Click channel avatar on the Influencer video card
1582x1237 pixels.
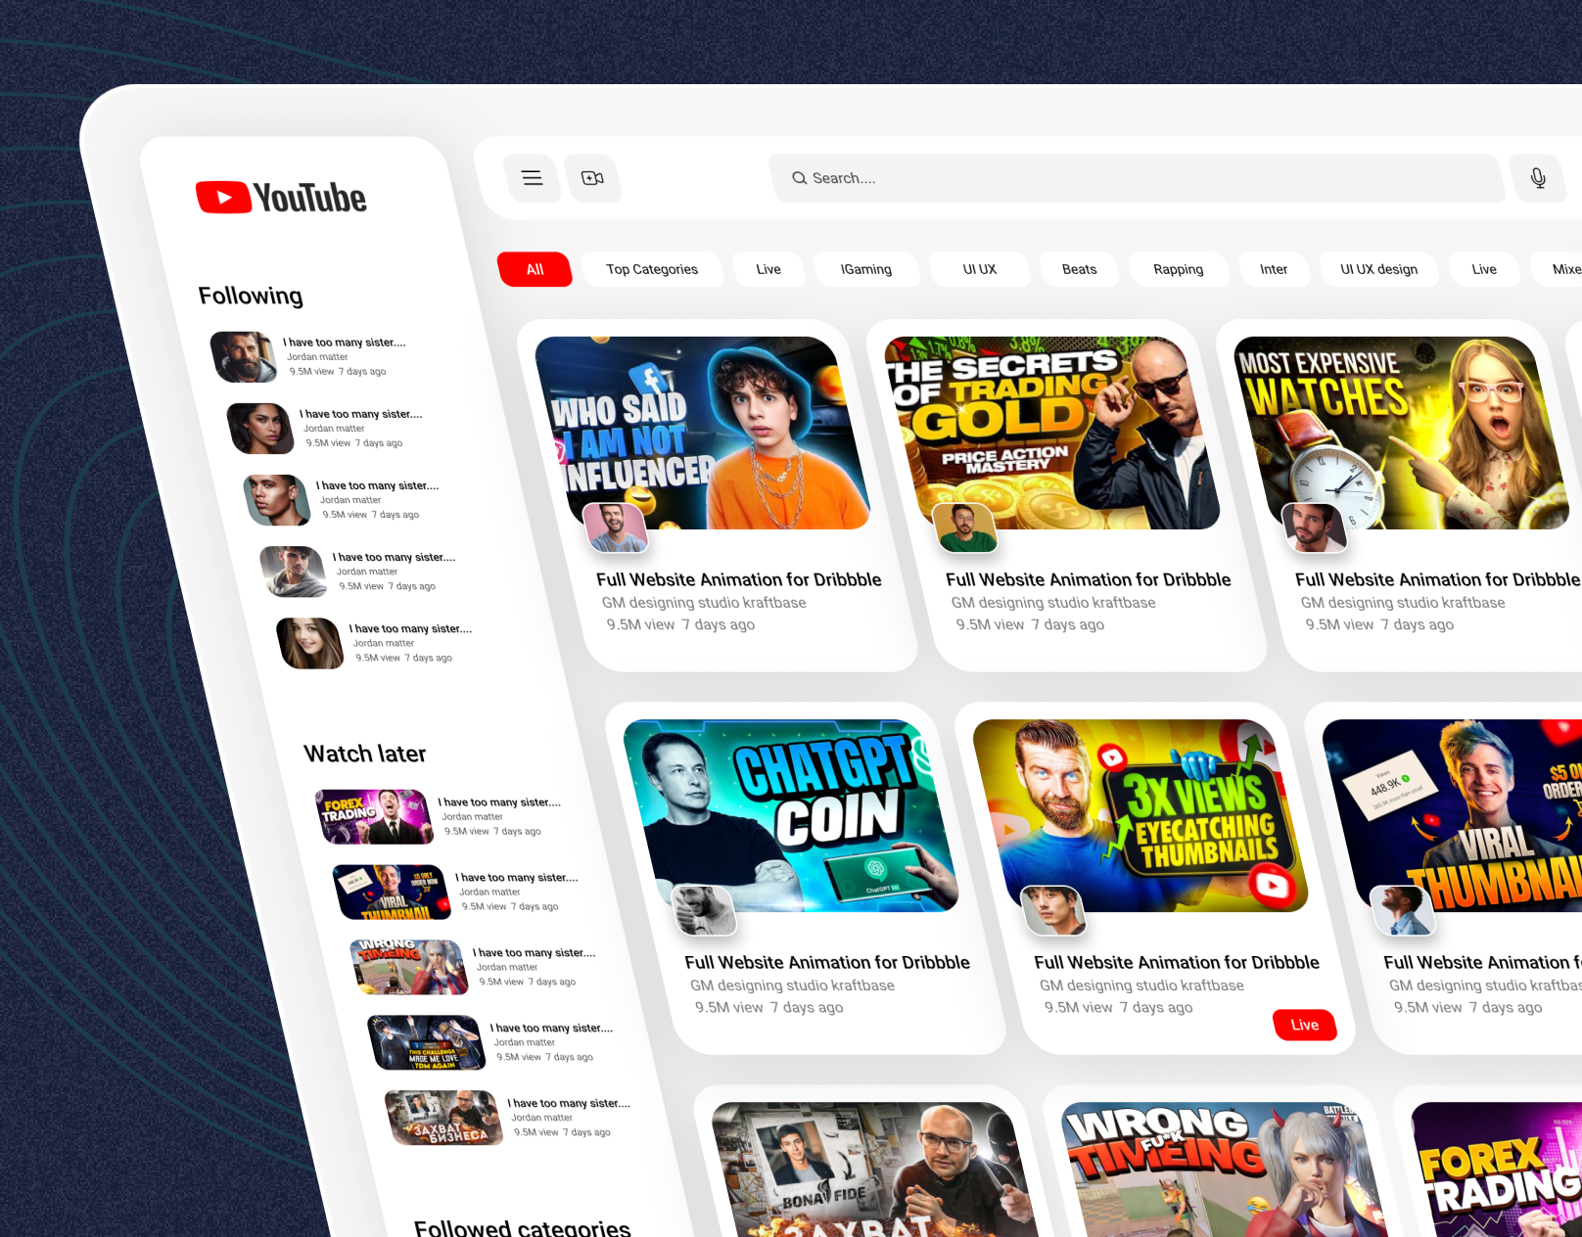615,528
